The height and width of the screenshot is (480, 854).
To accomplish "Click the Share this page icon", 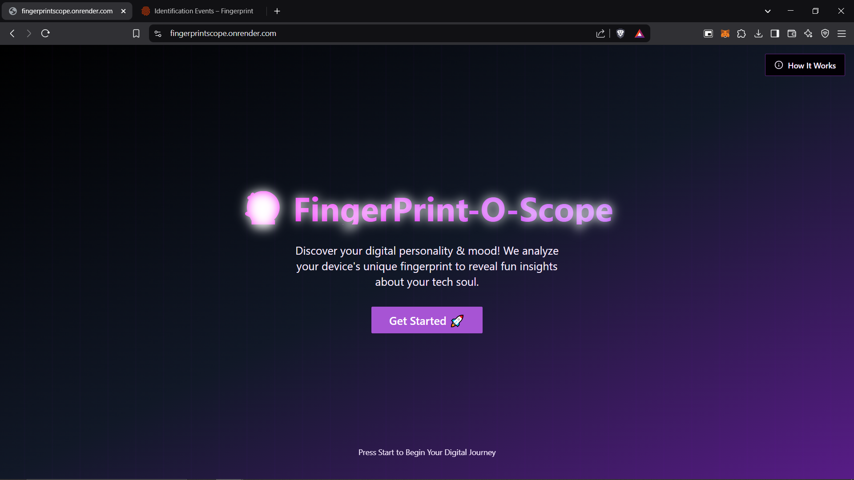I will pyautogui.click(x=600, y=34).
